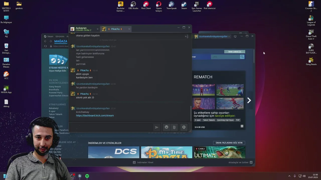Launch PUBG BATTLEGROUNDS from the desktop
Image resolution: width=321 pixels, height=180 pixels.
311,49
